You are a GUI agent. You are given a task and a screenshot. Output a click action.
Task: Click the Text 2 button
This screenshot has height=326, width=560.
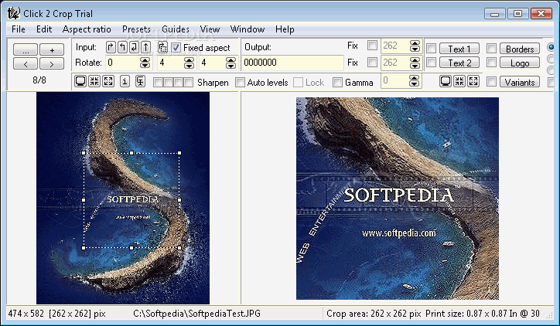click(459, 63)
